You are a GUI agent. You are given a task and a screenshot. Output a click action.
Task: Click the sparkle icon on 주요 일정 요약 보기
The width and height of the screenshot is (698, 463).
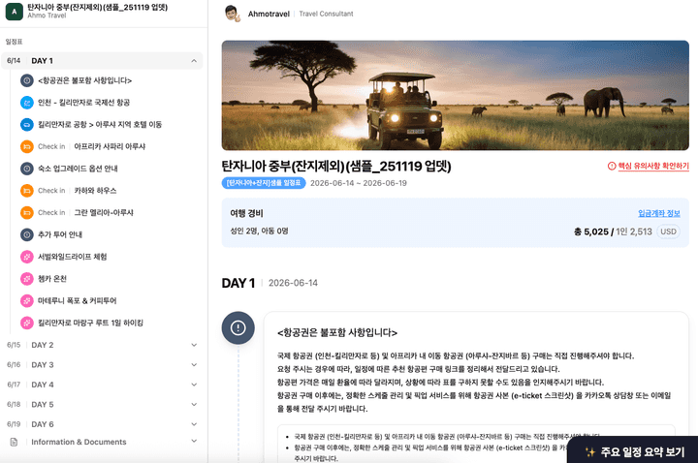click(590, 452)
